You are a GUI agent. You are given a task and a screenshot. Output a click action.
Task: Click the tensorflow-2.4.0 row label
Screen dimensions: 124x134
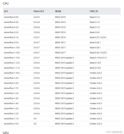[11, 22]
